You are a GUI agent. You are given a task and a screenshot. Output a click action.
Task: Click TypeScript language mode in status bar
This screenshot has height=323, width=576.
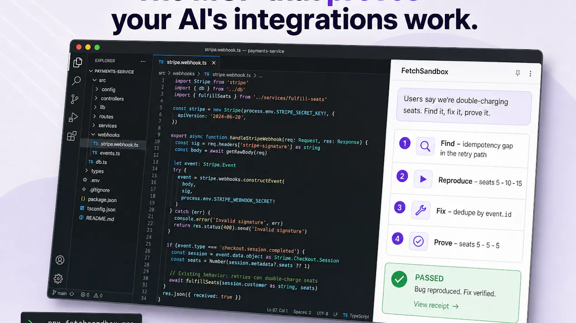coord(356,316)
